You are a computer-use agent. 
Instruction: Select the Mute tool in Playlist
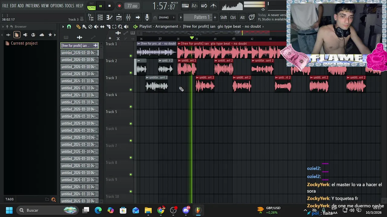click(96, 27)
